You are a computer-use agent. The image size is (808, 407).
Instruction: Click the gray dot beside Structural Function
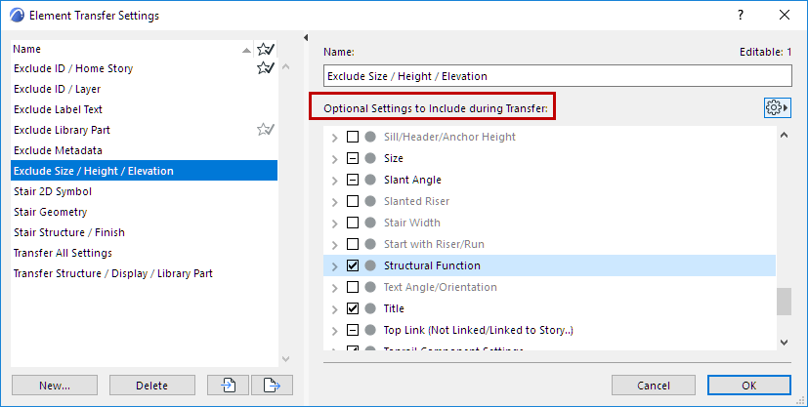coord(370,265)
